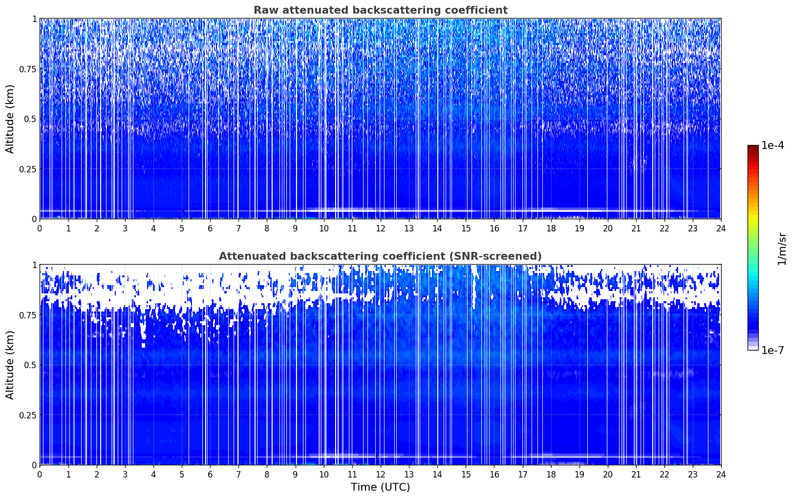792x498 pixels.
Task: Click the 1/m/sr colorbar unit label
Action: (782, 248)
